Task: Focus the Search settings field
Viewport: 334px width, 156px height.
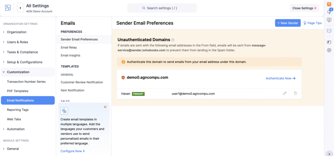Action: pos(162,8)
